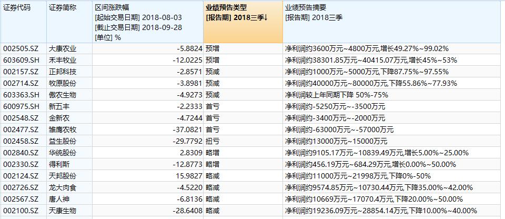Click security name 大康农业

click(63, 49)
